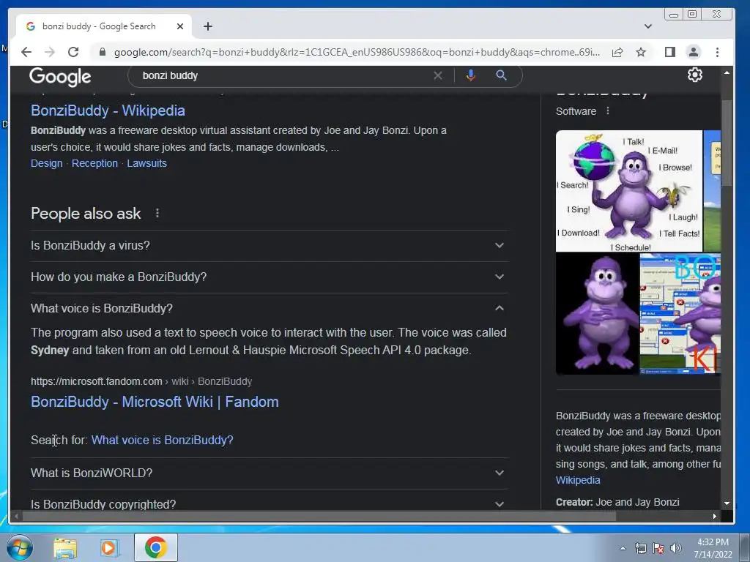Bookmark this page with the star
The height and width of the screenshot is (562, 750).
tap(641, 52)
